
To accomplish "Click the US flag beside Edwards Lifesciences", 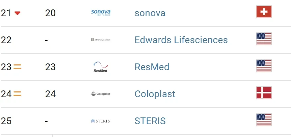I will point(264,38).
